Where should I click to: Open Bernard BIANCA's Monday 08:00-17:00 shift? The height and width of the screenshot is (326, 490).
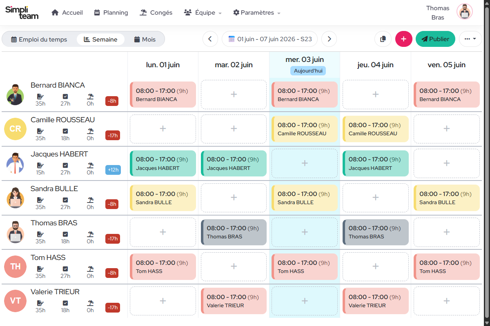163,95
